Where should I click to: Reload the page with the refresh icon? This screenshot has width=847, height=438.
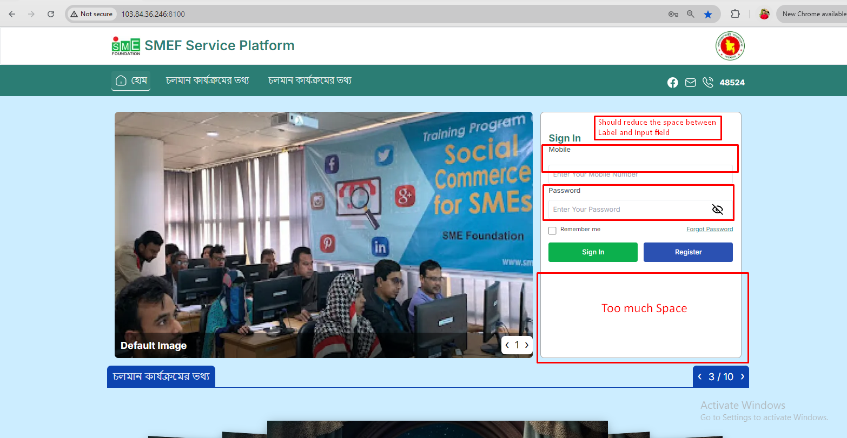[51, 14]
